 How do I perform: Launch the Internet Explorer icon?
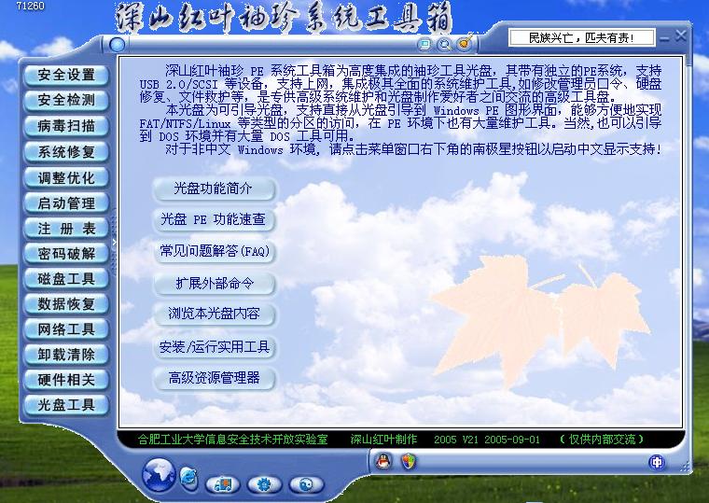(188, 479)
